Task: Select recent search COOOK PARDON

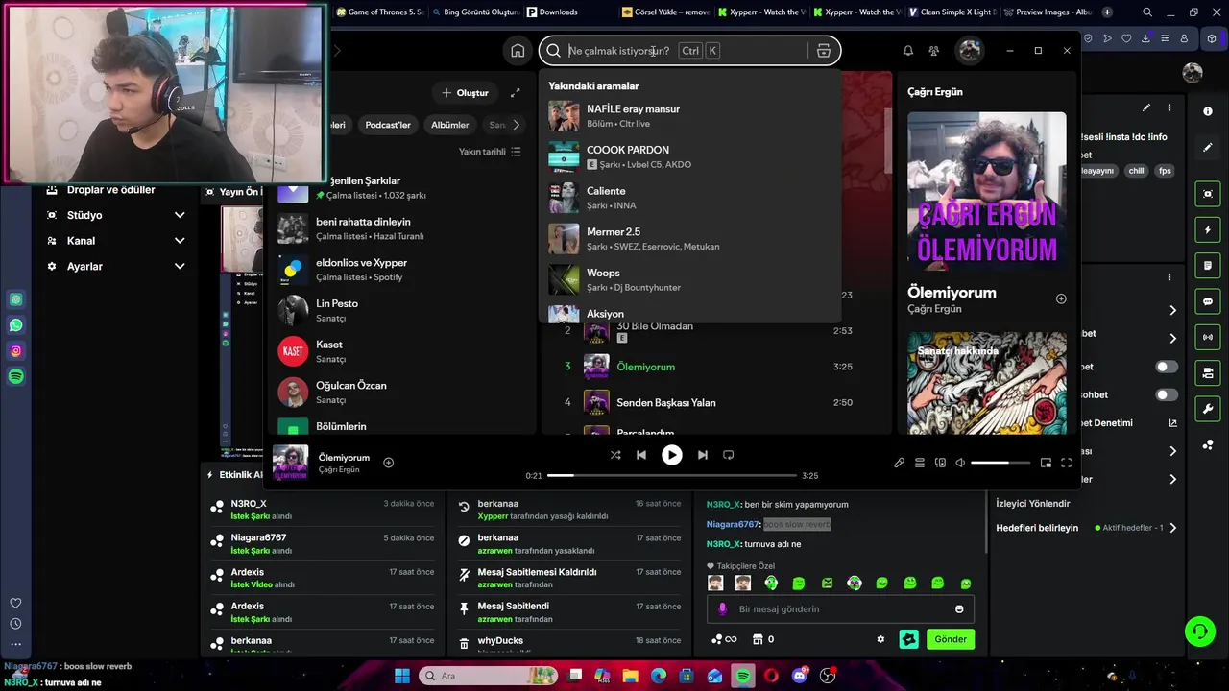Action: [691, 156]
